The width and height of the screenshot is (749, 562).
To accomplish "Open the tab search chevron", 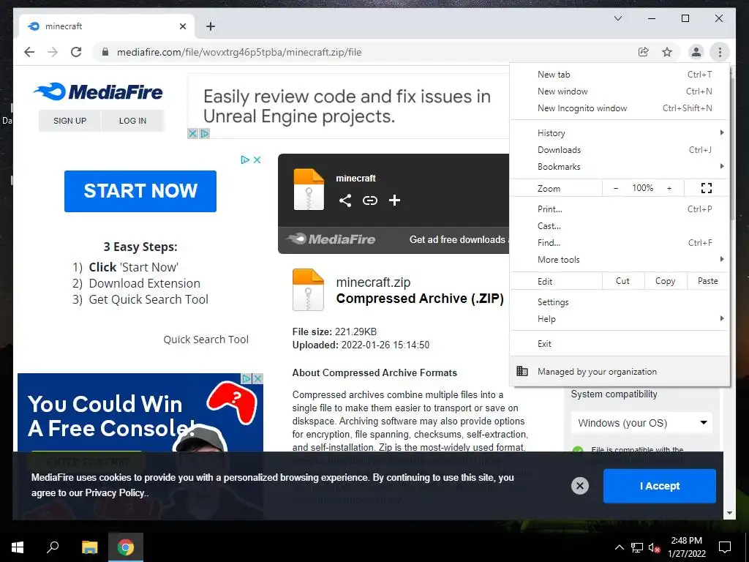I will coord(617,18).
